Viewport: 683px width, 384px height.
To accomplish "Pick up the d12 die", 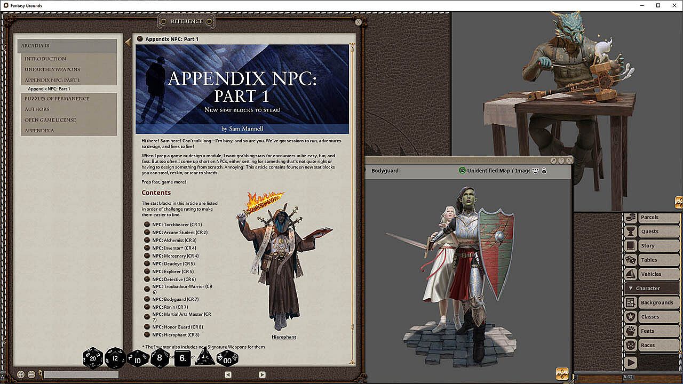I will point(115,358).
